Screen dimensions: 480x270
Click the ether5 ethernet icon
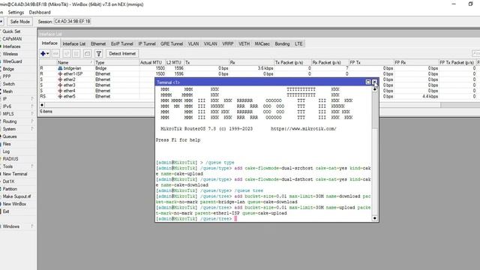(x=60, y=96)
